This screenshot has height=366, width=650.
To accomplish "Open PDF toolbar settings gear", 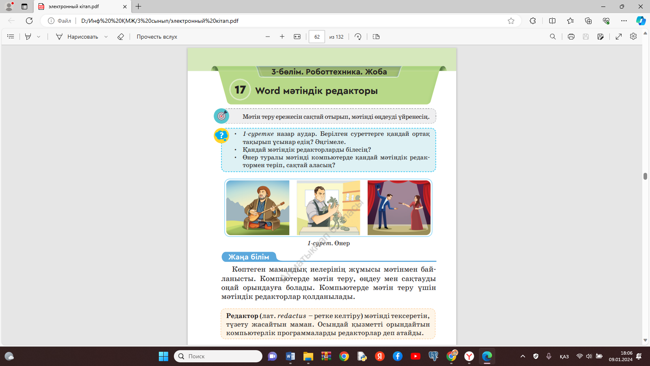I will click(633, 37).
